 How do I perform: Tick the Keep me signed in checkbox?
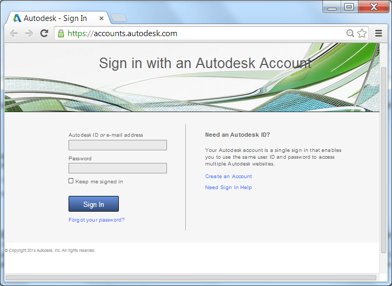point(71,181)
